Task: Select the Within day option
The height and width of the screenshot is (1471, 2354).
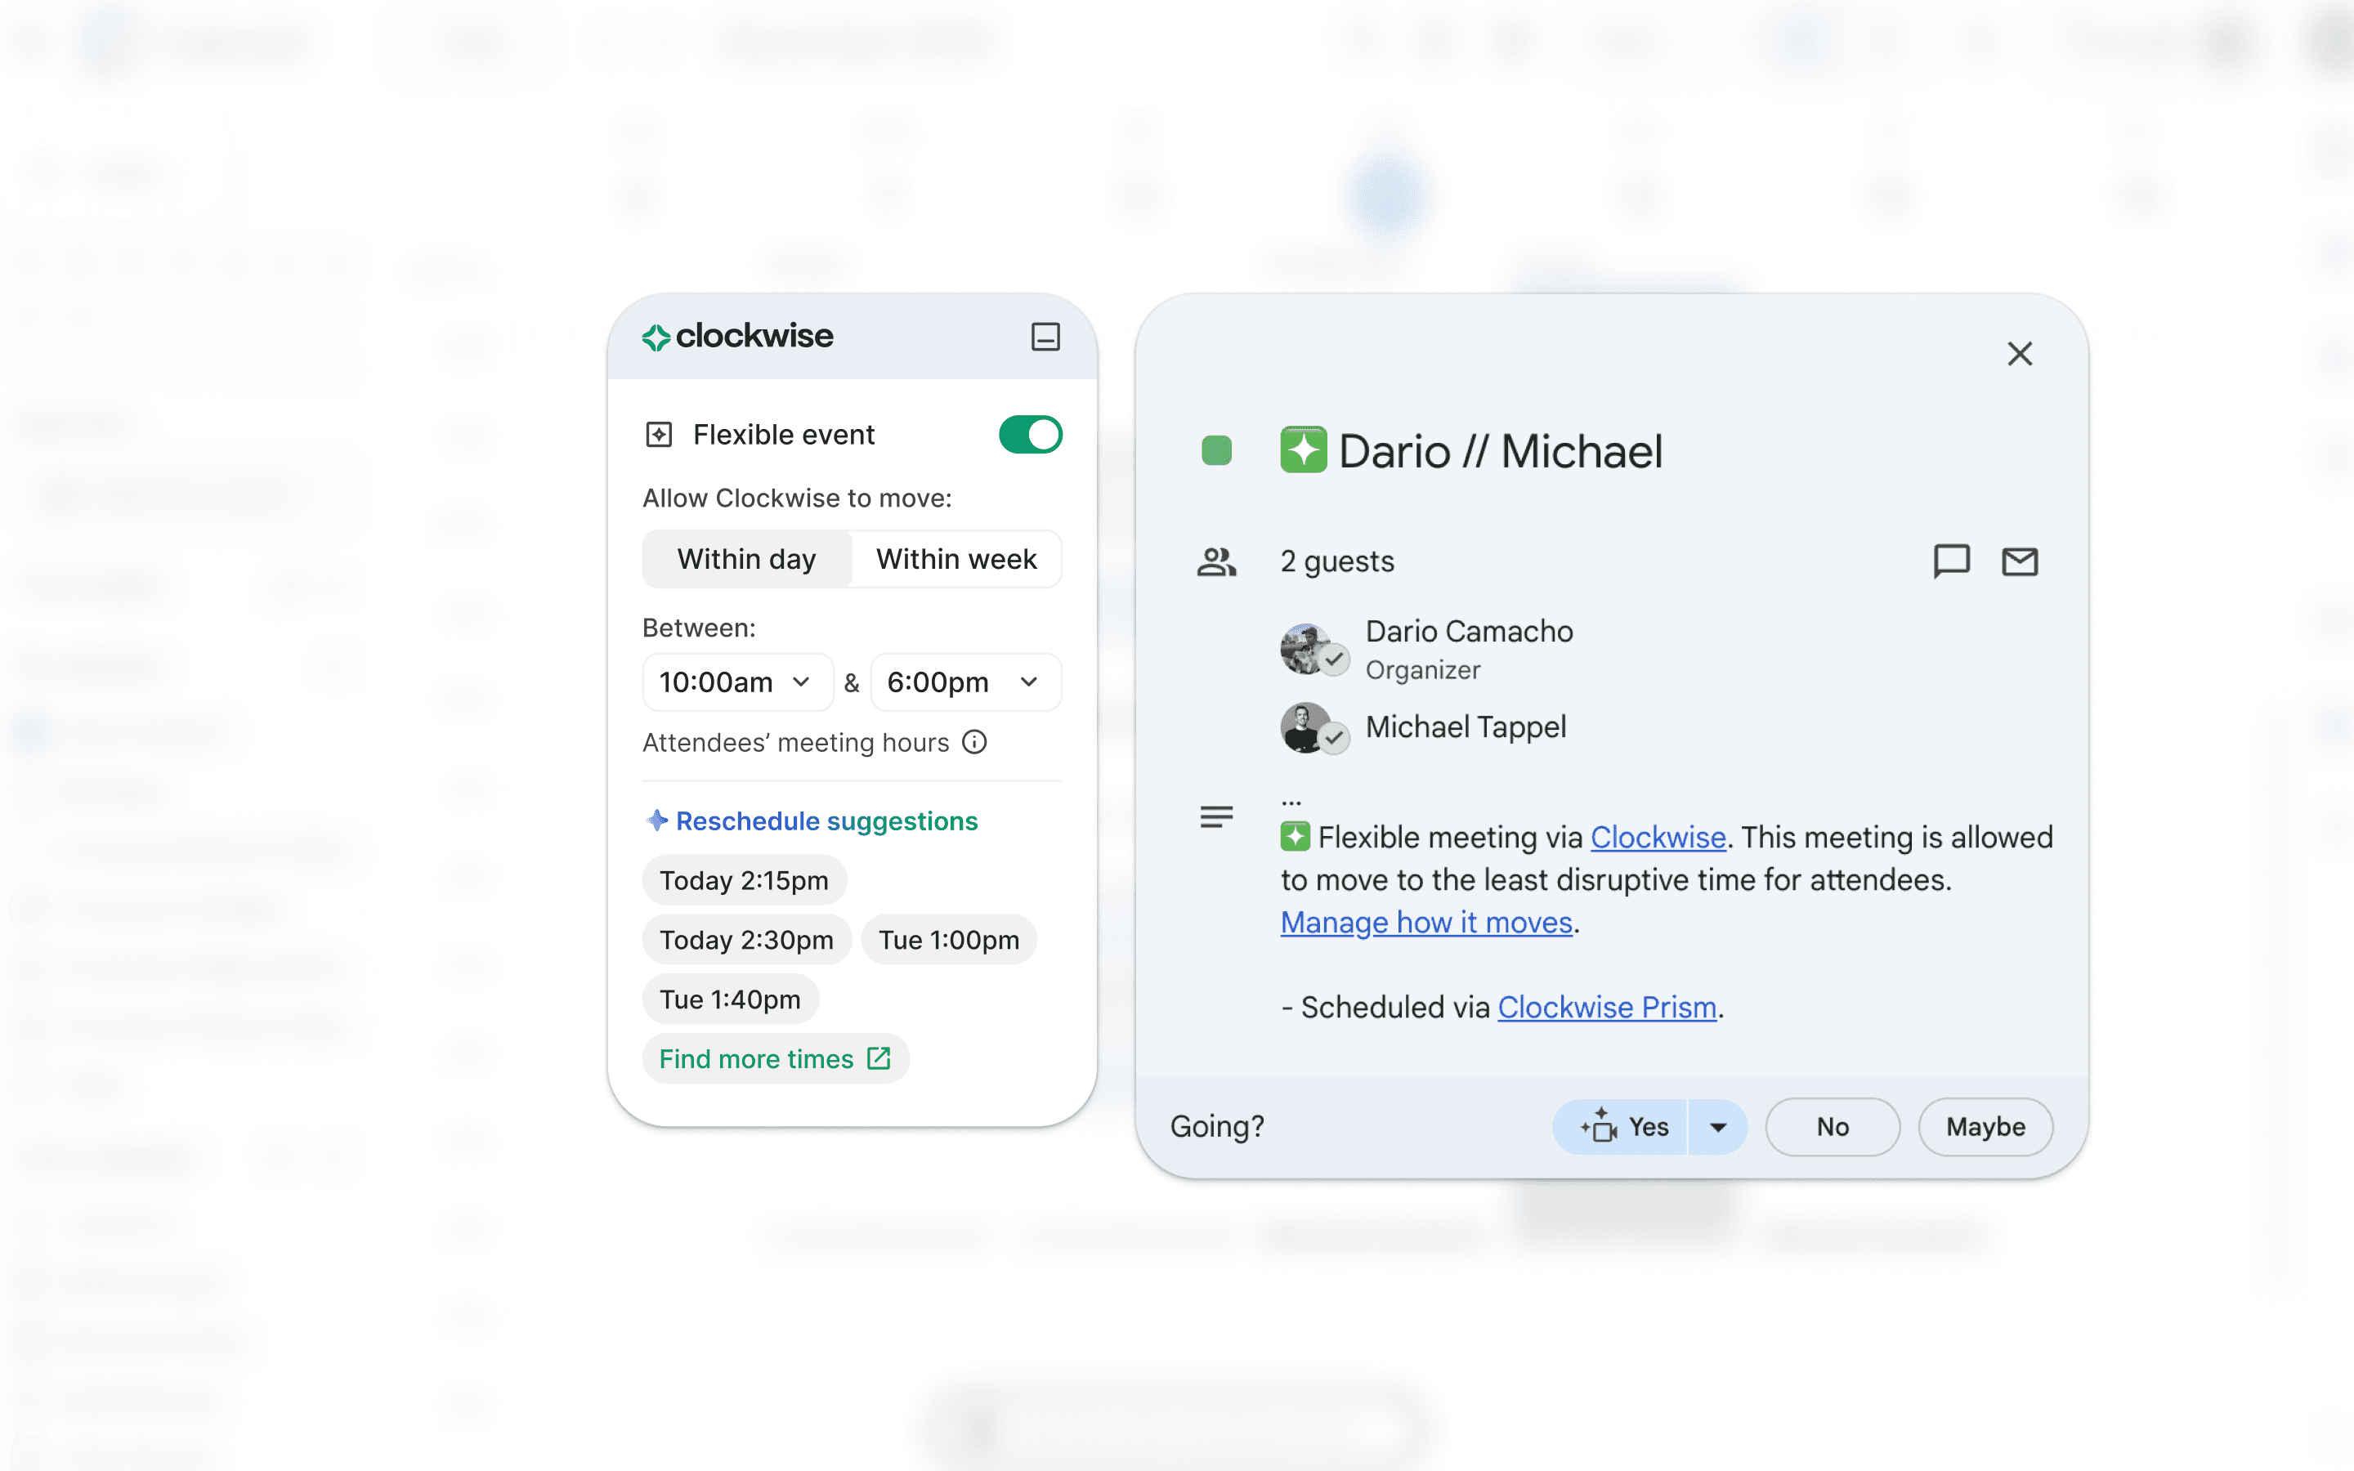Action: (x=746, y=560)
